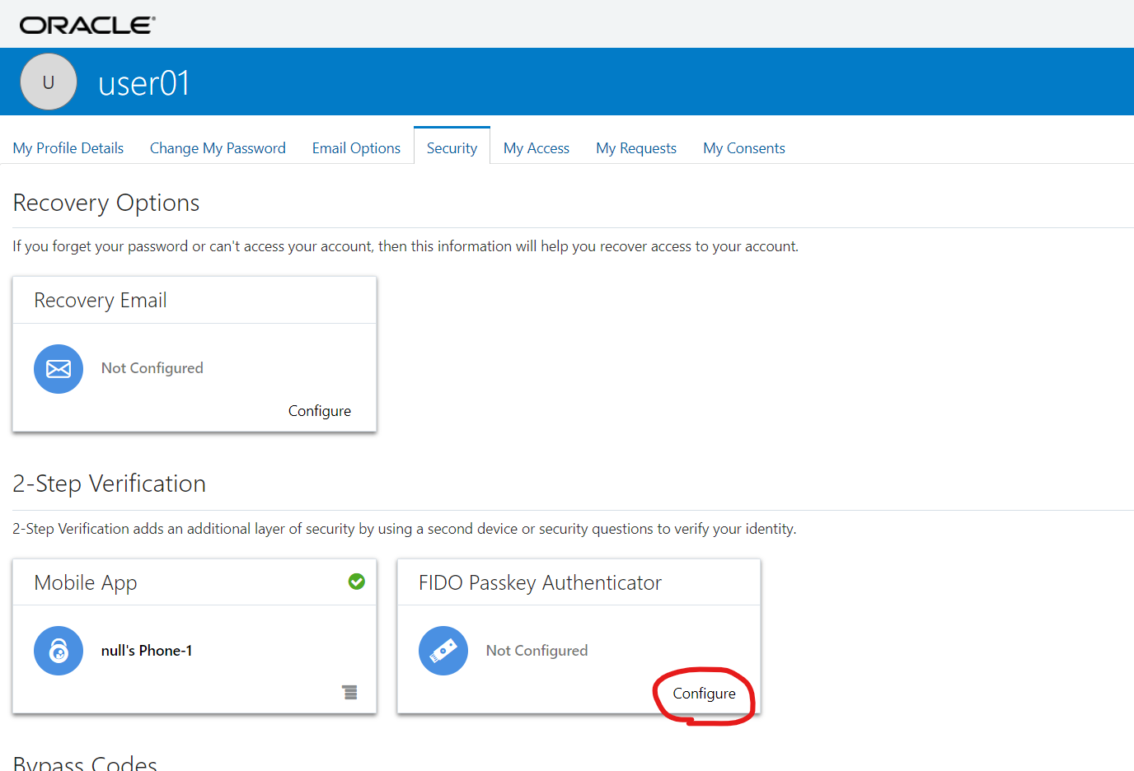1134x771 pixels.
Task: Click the Mobile App card title
Action: [86, 583]
